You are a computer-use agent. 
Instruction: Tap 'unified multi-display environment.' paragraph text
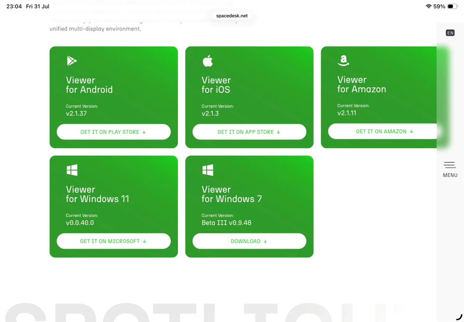point(95,29)
